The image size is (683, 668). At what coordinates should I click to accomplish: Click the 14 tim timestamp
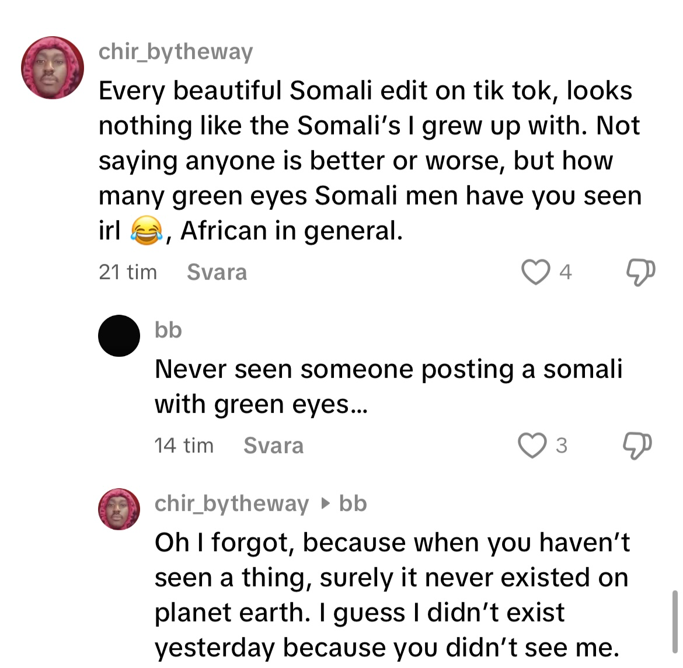pos(184,446)
